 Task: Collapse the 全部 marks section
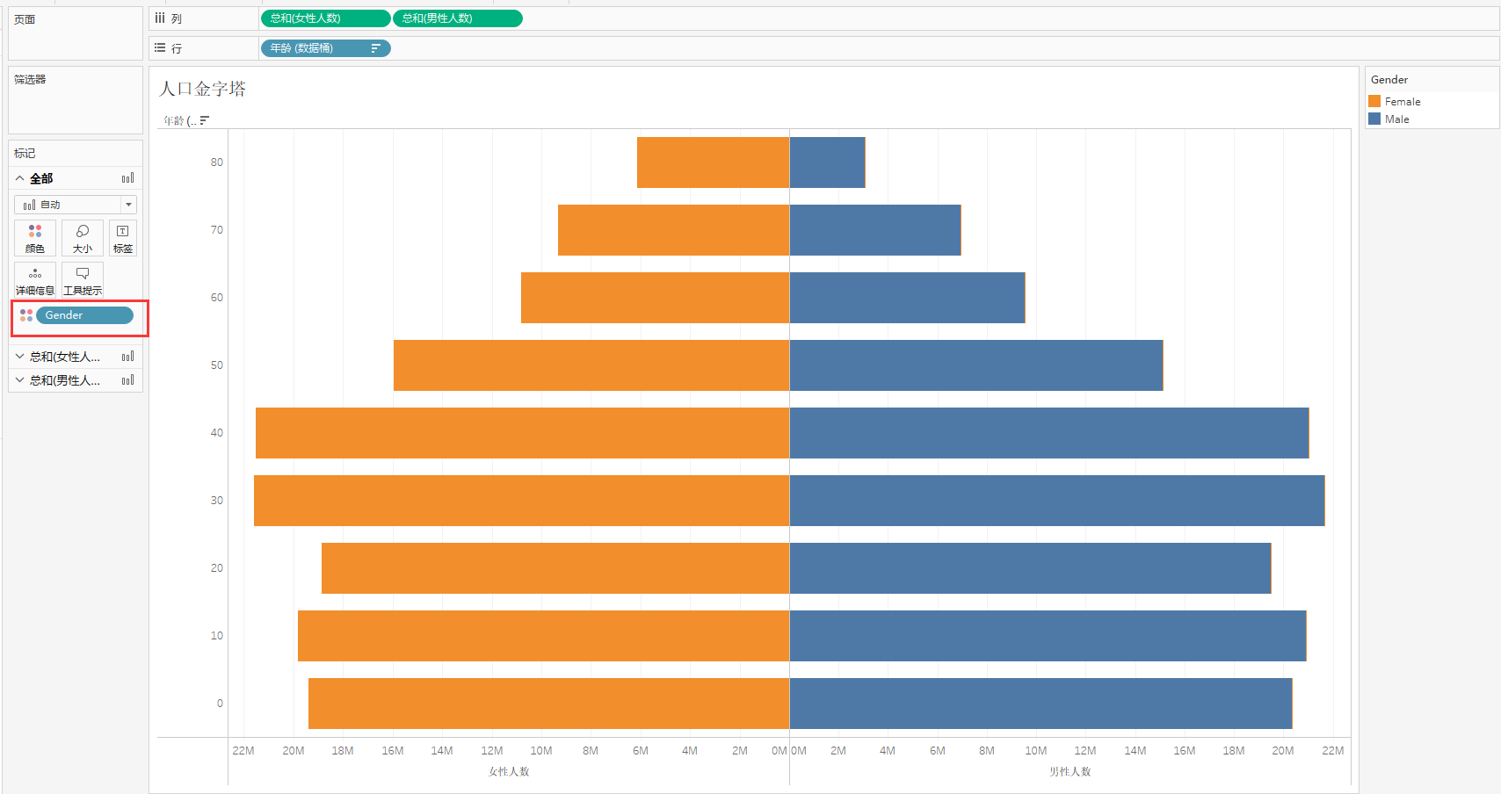20,178
